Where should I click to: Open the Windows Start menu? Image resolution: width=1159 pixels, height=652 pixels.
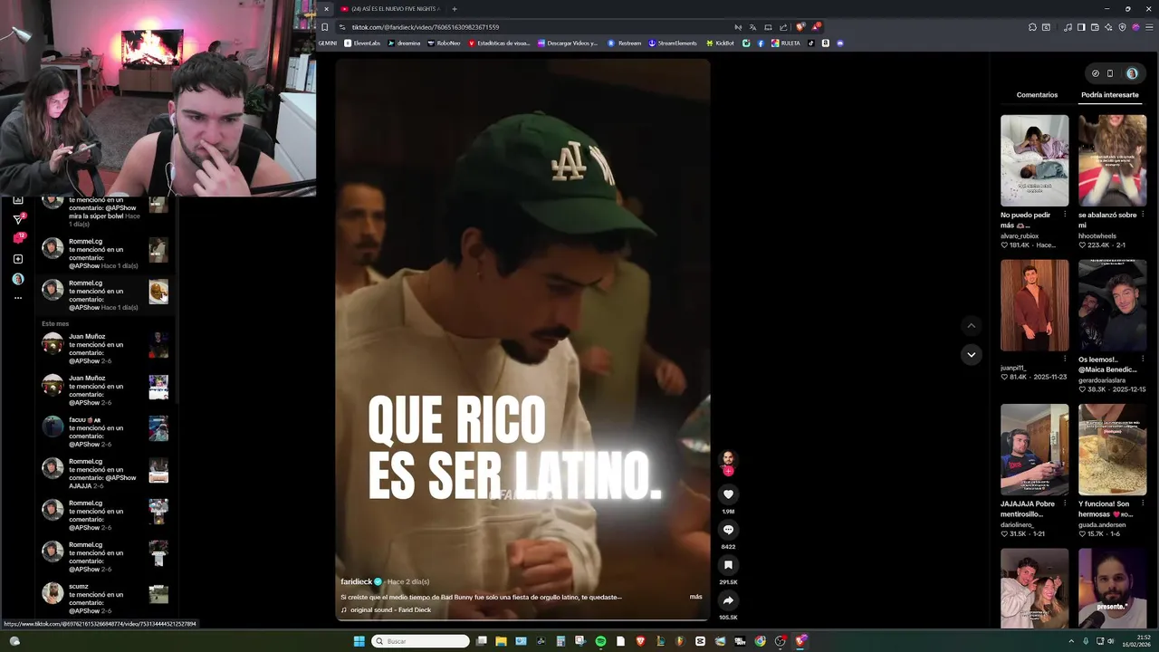tap(359, 641)
